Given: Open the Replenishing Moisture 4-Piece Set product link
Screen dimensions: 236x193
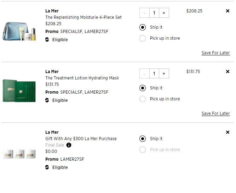Looking at the screenshot, I should [84, 17].
